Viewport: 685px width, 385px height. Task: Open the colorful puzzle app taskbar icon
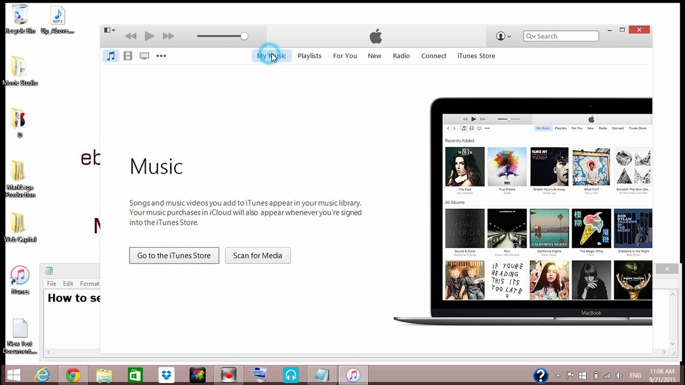point(197,375)
